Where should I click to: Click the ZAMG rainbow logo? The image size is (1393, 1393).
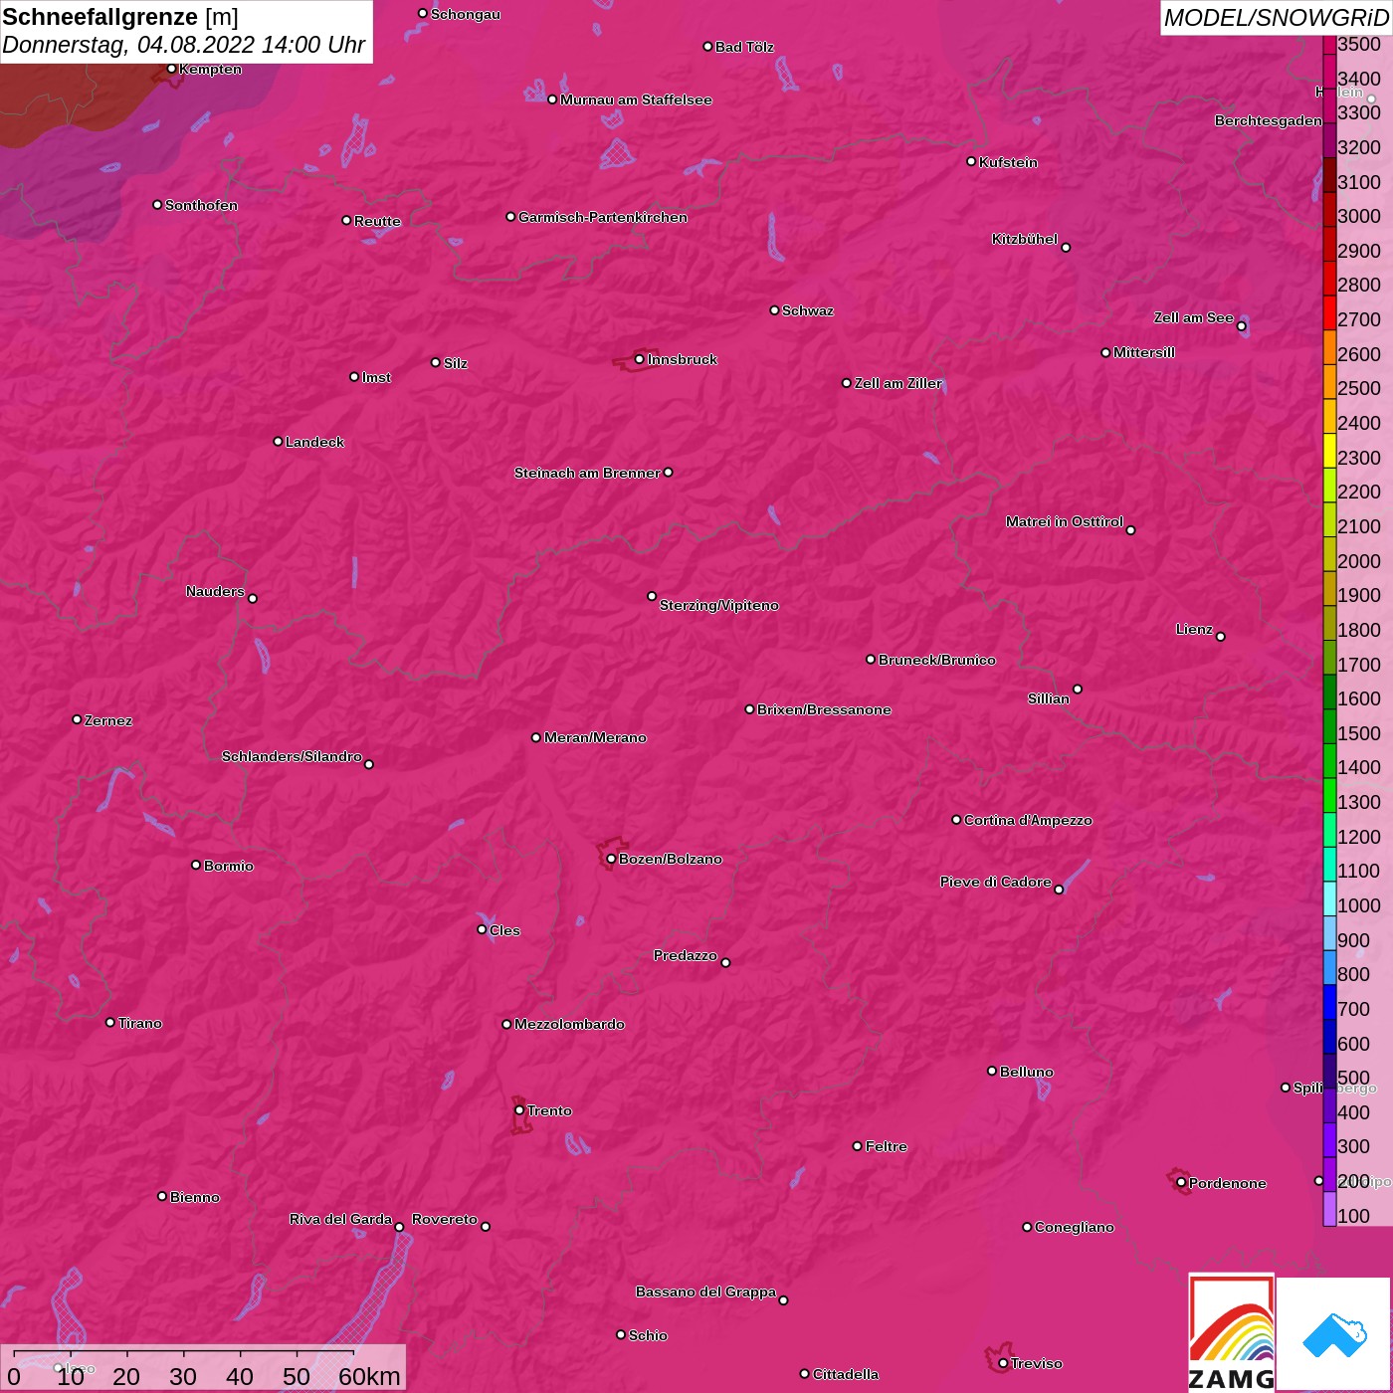coord(1231,1332)
